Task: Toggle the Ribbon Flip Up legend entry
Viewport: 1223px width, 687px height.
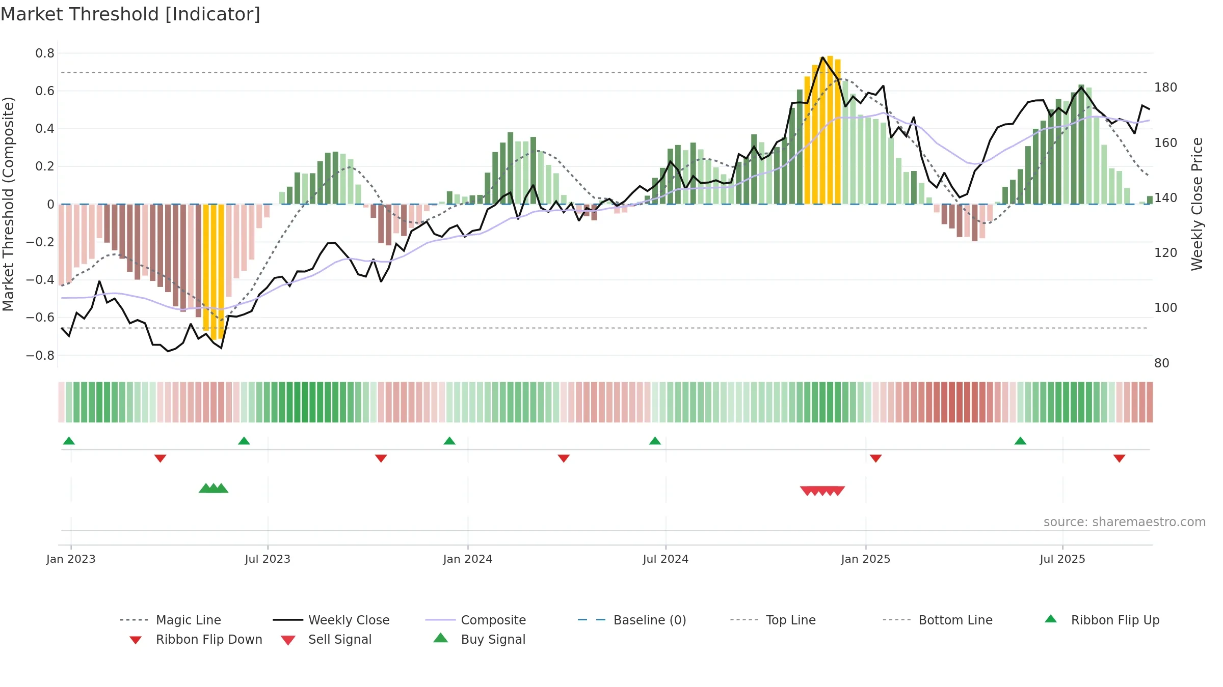Action: point(1102,620)
